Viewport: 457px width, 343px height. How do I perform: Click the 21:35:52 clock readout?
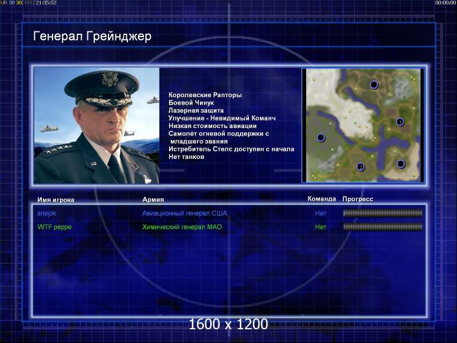point(46,3)
